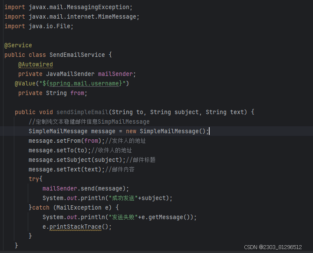Click the @Service annotation
This screenshot has height=253, width=313.
(x=18, y=46)
